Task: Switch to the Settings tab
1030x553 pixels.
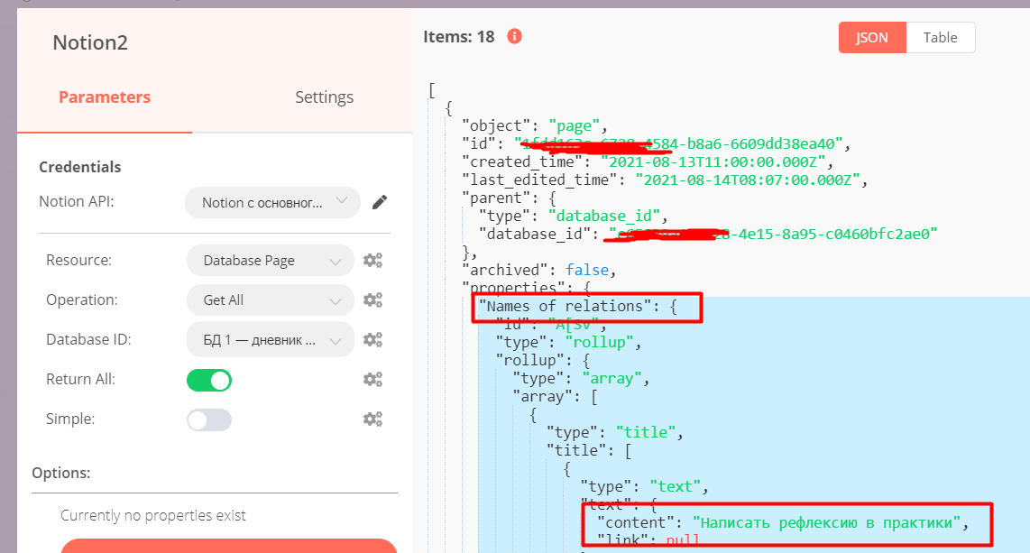Action: point(324,97)
